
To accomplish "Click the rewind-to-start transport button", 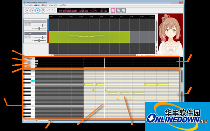I will click(27, 10).
